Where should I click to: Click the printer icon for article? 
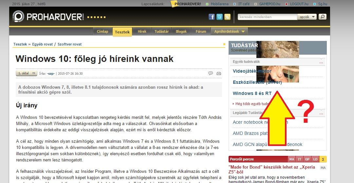coord(219,73)
